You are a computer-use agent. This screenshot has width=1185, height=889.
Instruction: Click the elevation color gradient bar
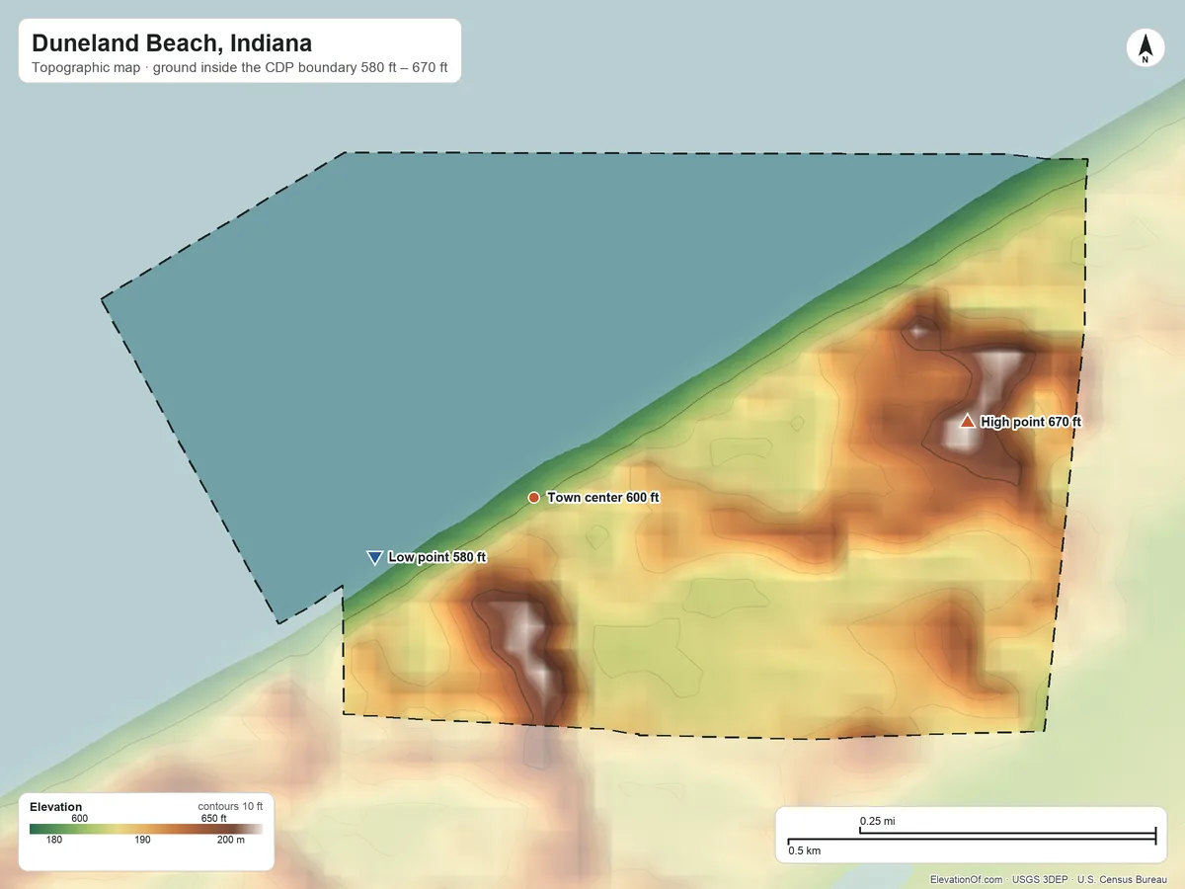(x=146, y=829)
